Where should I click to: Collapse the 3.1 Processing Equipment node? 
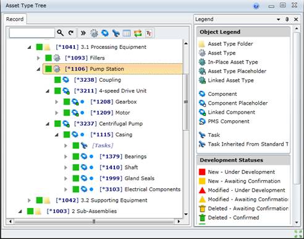pyautogui.click(x=30, y=47)
